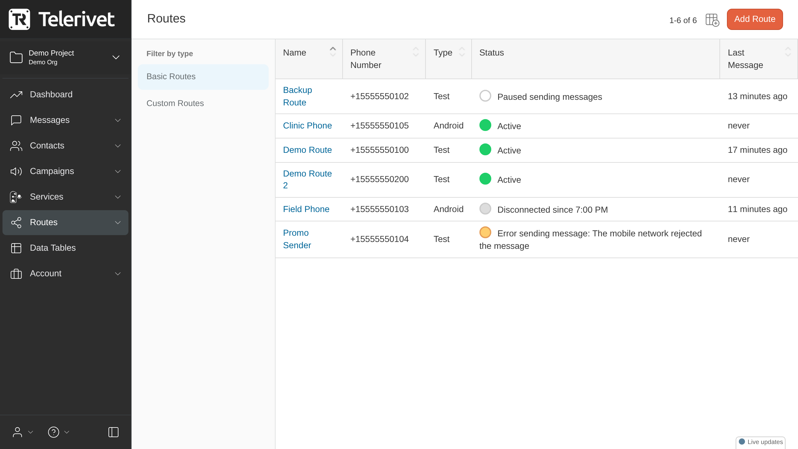Click the Demo Project folder icon

coord(16,57)
